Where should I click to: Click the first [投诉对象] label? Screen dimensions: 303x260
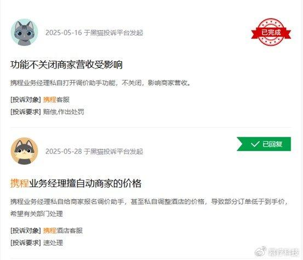tap(26, 100)
